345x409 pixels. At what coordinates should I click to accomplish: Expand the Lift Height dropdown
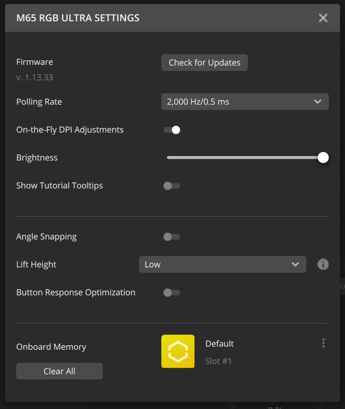coord(222,264)
